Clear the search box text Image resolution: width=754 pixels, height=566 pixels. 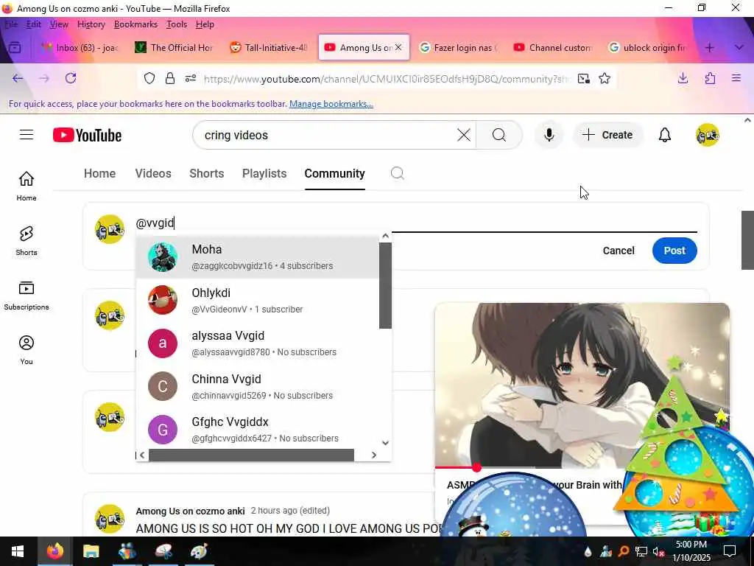click(x=464, y=136)
